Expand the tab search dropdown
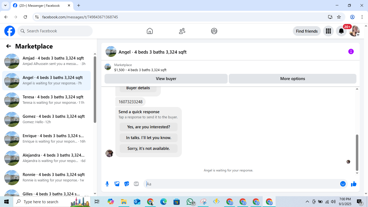 tap(5, 5)
